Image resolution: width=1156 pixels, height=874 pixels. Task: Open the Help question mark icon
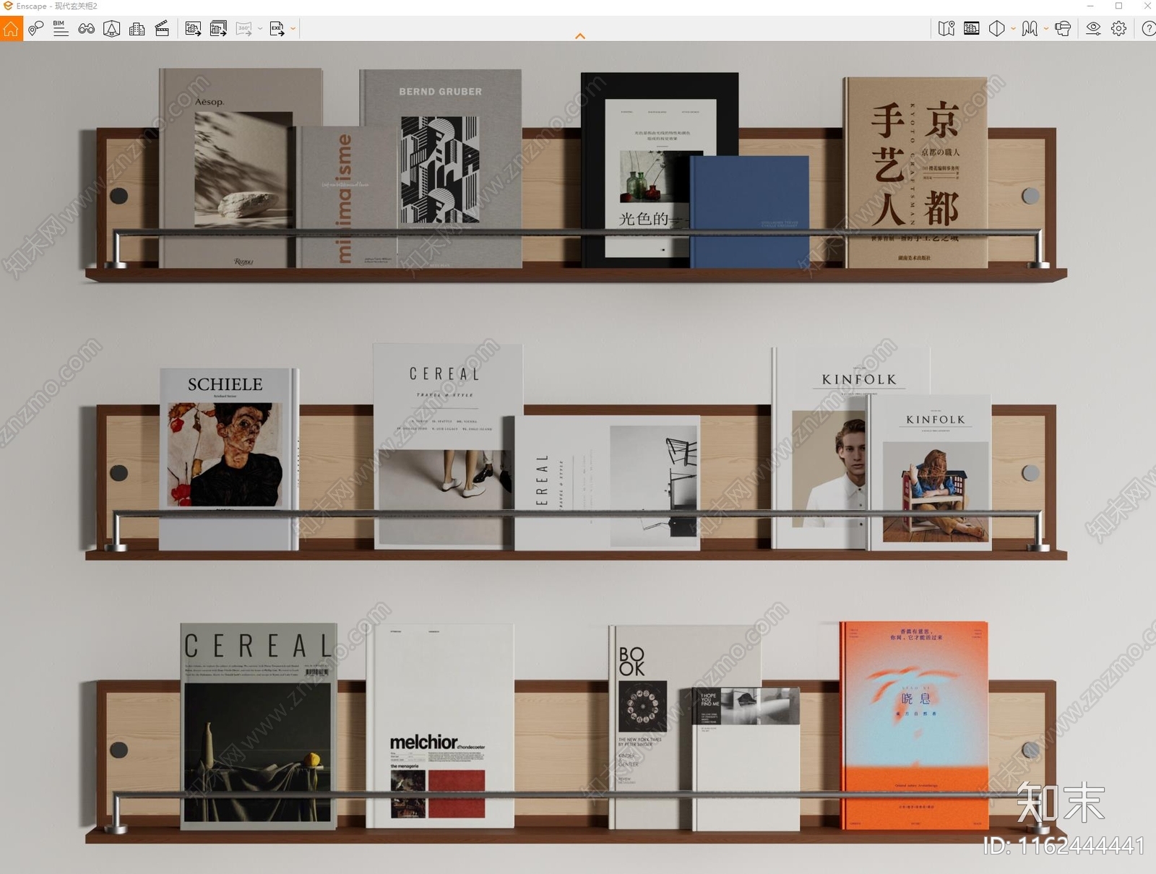(x=1148, y=29)
